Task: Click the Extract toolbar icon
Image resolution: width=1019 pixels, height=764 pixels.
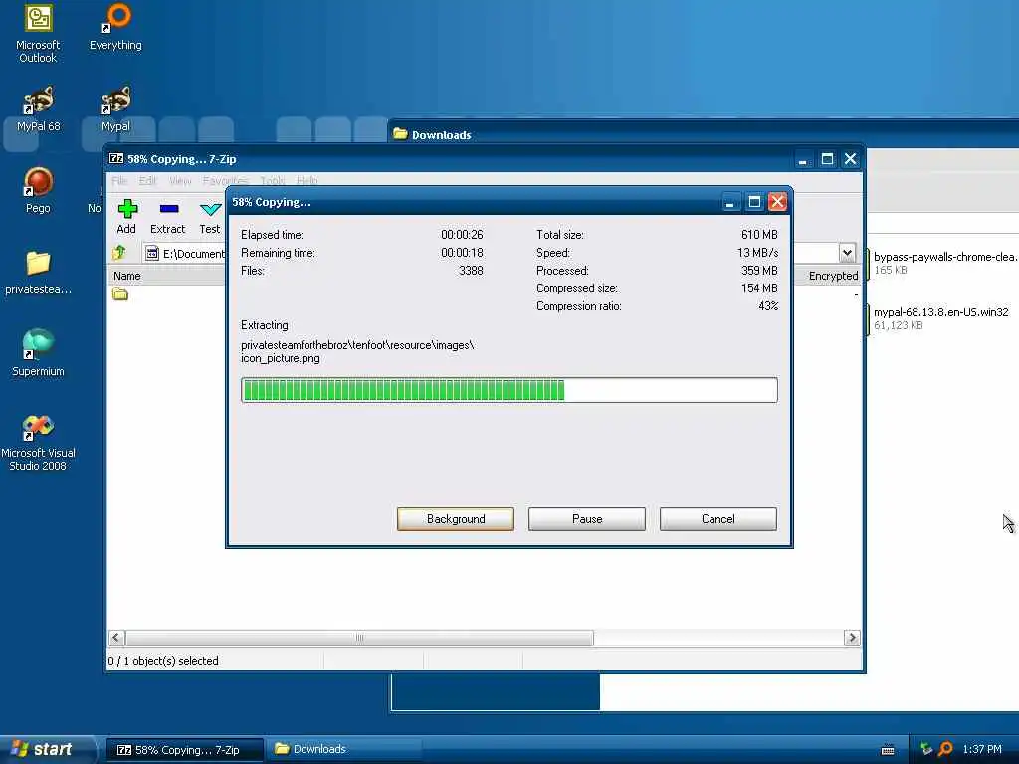Action: 167,217
